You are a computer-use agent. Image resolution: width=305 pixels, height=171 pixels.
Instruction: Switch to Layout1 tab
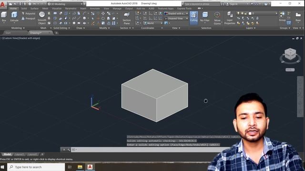(20, 154)
